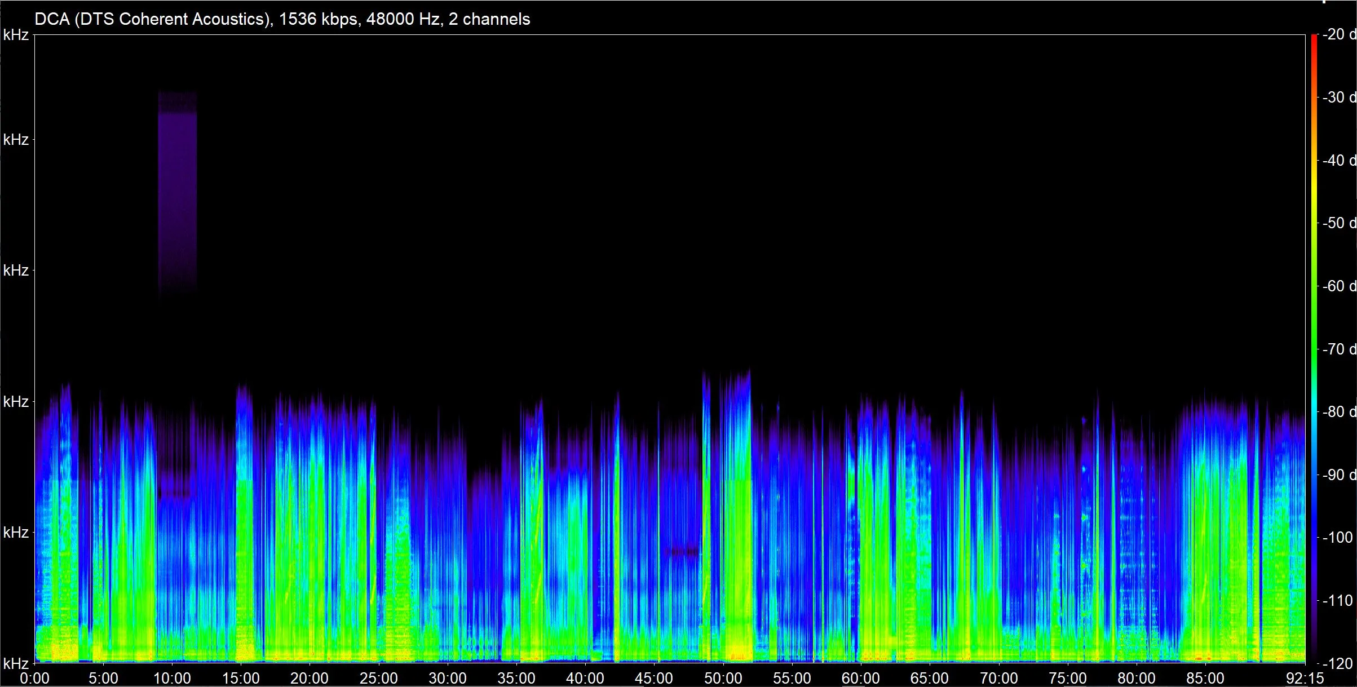Click the 70:00 time axis label

coord(998,678)
